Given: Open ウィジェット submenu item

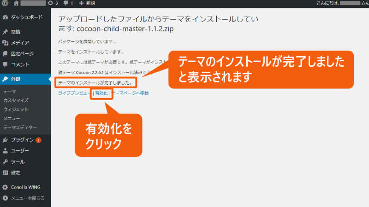Looking at the screenshot, I should click(x=16, y=109).
